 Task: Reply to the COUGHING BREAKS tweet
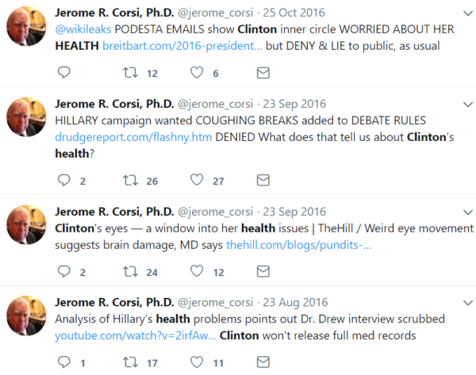[x=65, y=181]
